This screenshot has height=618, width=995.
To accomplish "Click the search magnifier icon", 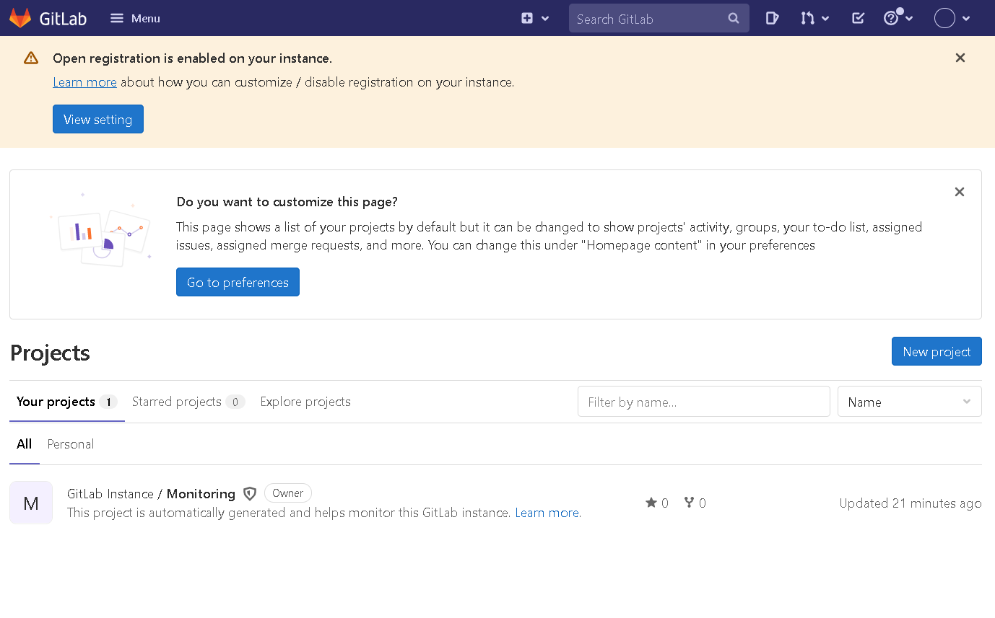I will (734, 18).
